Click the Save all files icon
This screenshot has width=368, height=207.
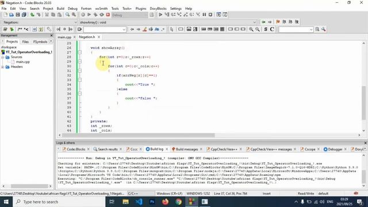24,15
